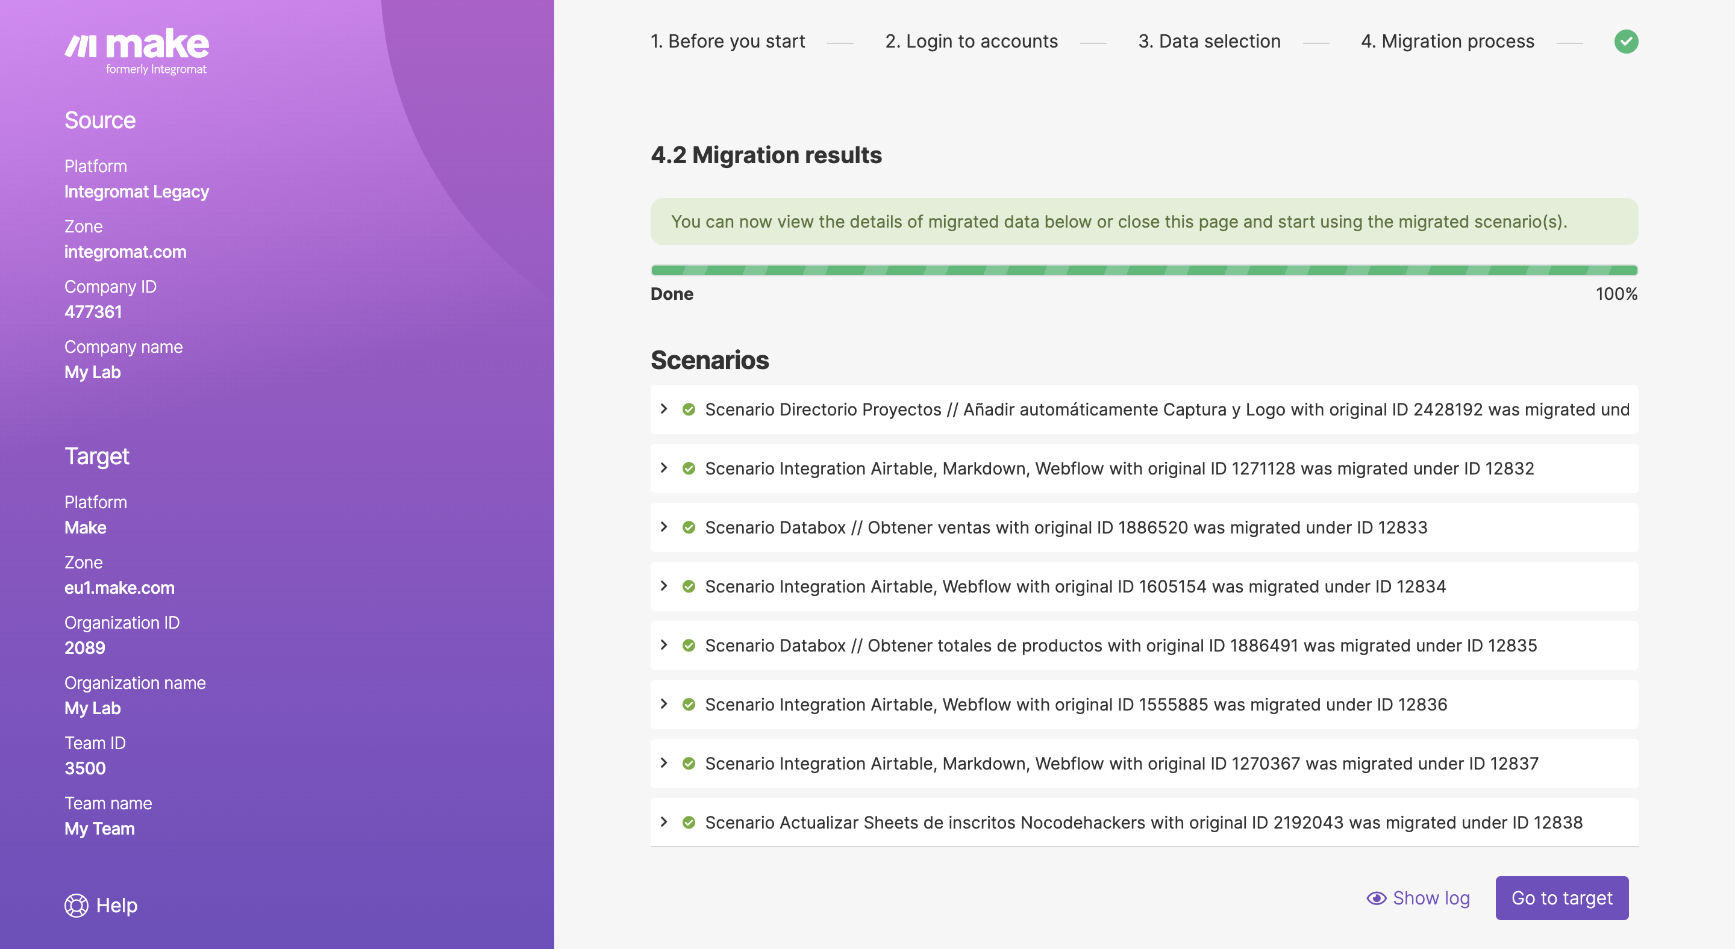This screenshot has width=1735, height=949.
Task: Open step 3 Data selection
Action: click(x=1209, y=42)
